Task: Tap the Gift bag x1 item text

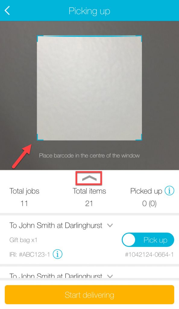Action: pyautogui.click(x=23, y=240)
